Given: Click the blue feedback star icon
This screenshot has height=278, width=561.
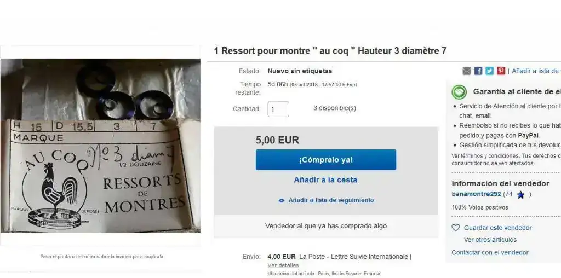Looking at the screenshot, I should [x=521, y=195].
